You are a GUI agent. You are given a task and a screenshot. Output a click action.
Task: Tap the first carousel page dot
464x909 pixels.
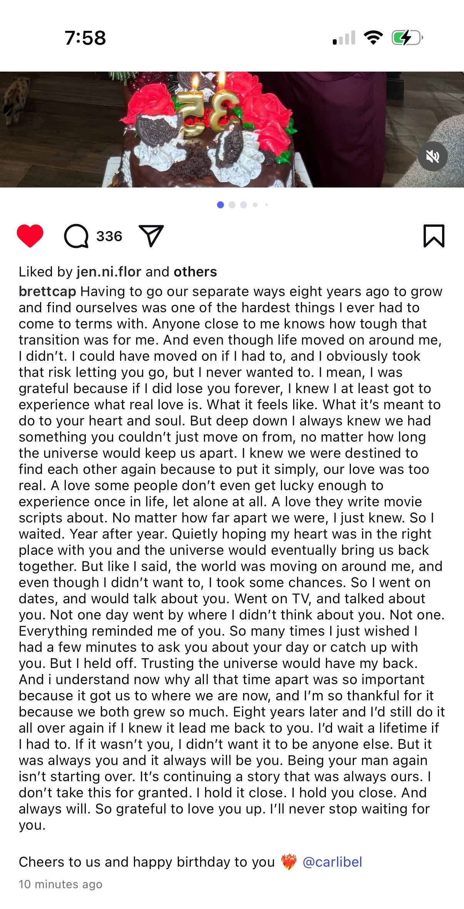tap(220, 205)
